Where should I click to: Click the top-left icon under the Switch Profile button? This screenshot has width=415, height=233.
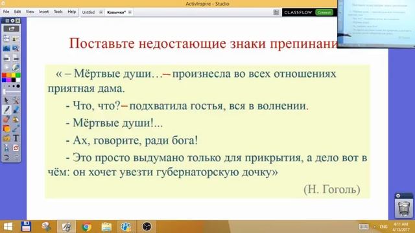(x=6, y=39)
